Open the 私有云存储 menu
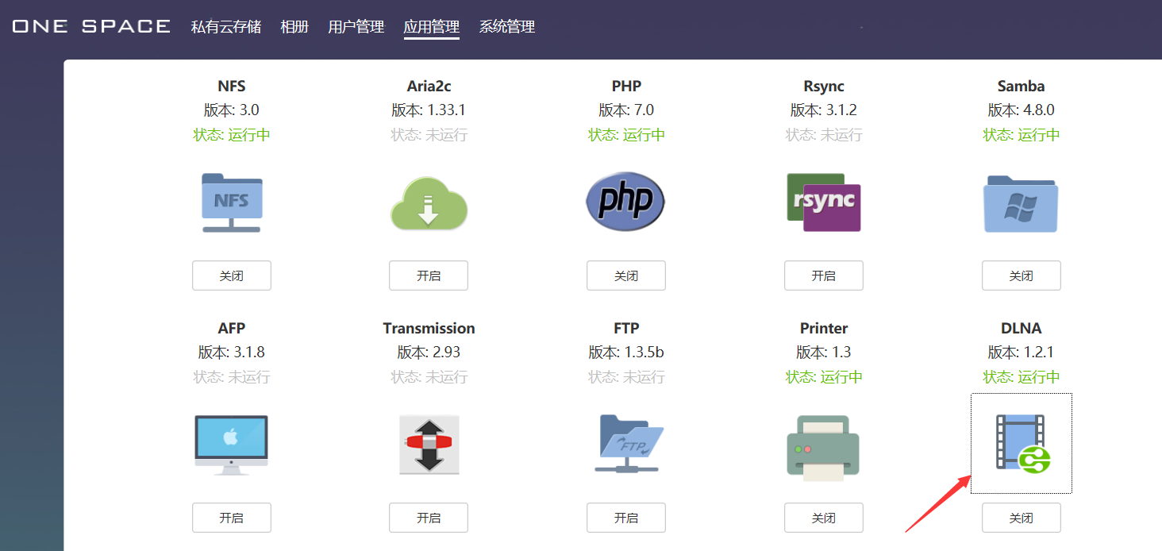The width and height of the screenshot is (1162, 551). [x=225, y=27]
